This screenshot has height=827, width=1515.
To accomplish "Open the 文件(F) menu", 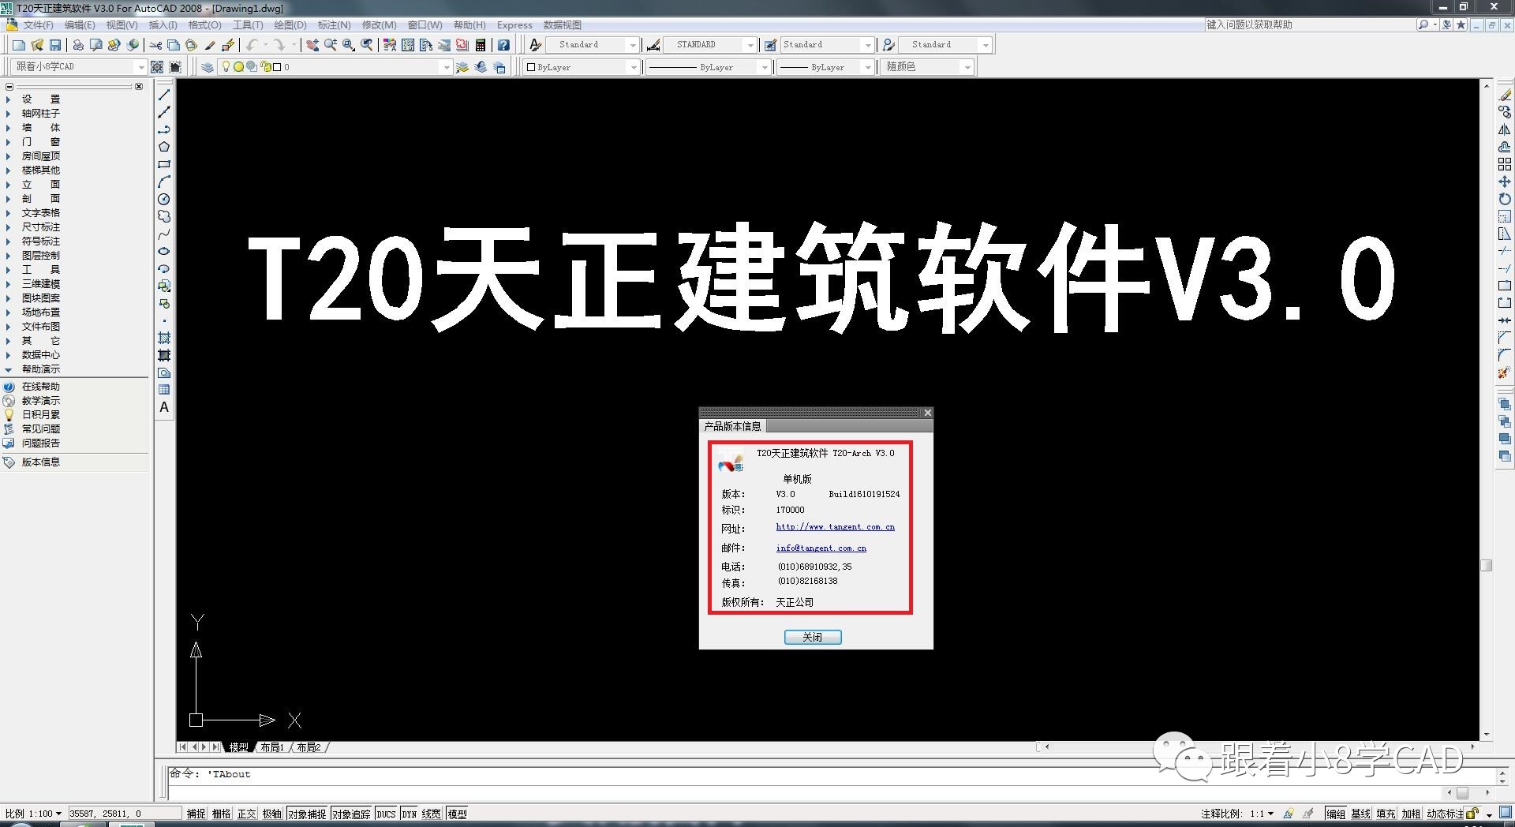I will tap(38, 25).
